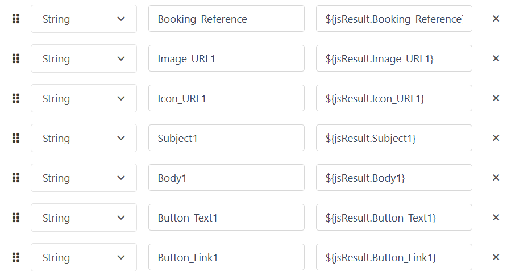Delete the Button_Text1 variable row
Viewport: 507px width, 280px height.
point(496,218)
